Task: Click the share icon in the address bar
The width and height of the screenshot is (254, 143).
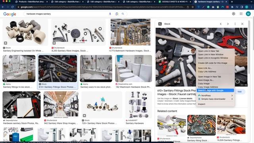Action: tap(188, 7)
